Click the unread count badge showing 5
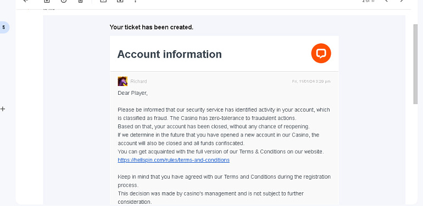The image size is (423, 206). point(4,27)
